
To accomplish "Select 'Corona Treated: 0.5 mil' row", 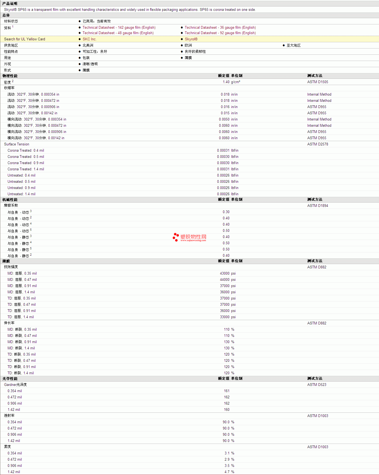I will click(189, 157).
